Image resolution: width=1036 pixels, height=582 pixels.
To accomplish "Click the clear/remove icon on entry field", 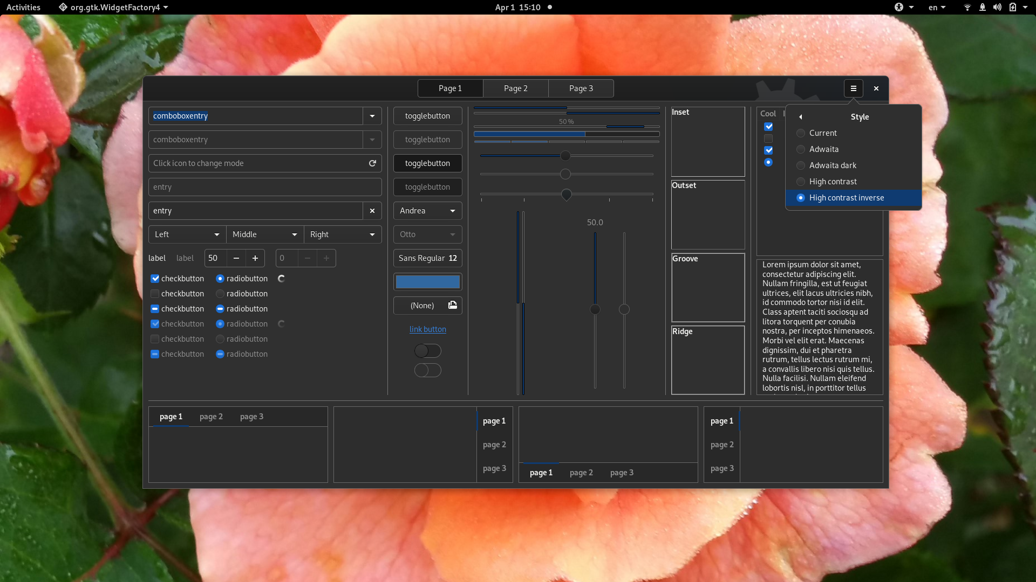I will 372,210.
